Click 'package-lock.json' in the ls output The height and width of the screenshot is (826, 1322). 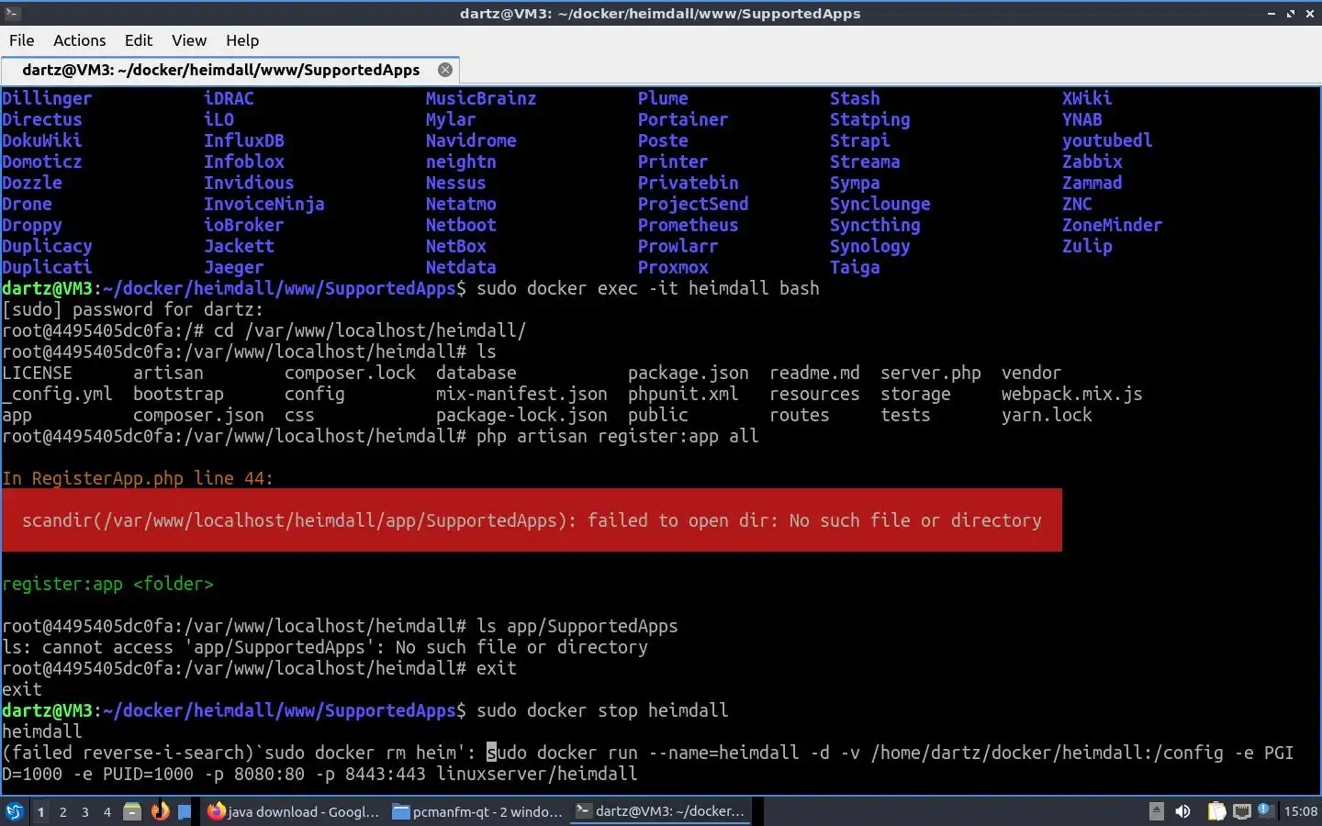point(521,415)
